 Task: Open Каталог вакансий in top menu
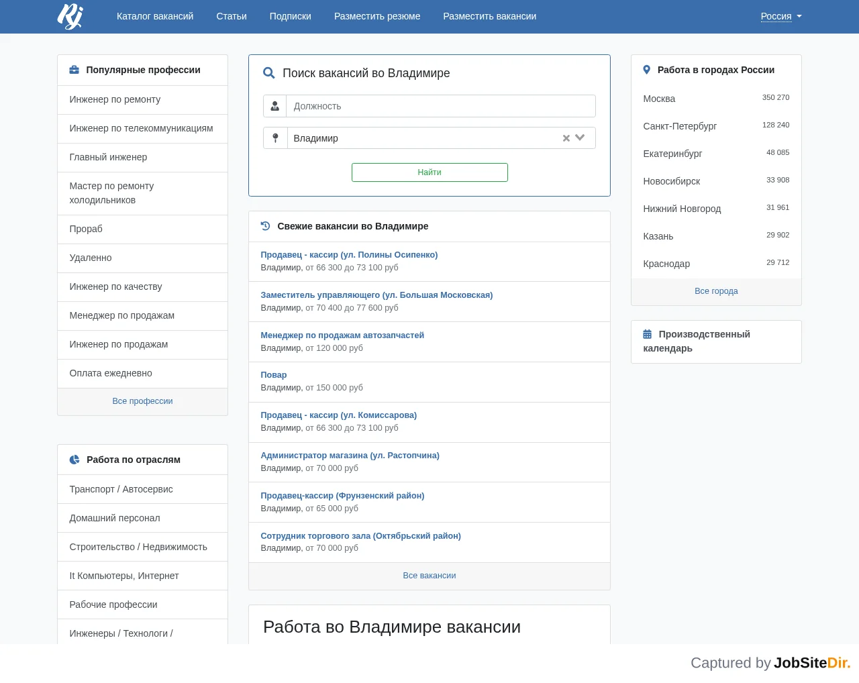pyautogui.click(x=155, y=16)
